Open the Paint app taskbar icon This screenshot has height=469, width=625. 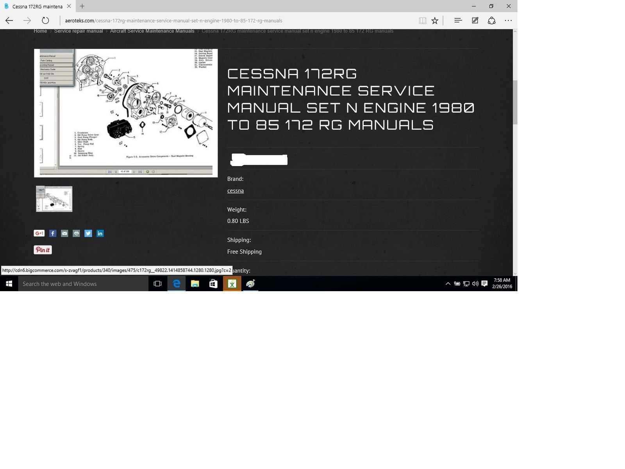point(250,284)
